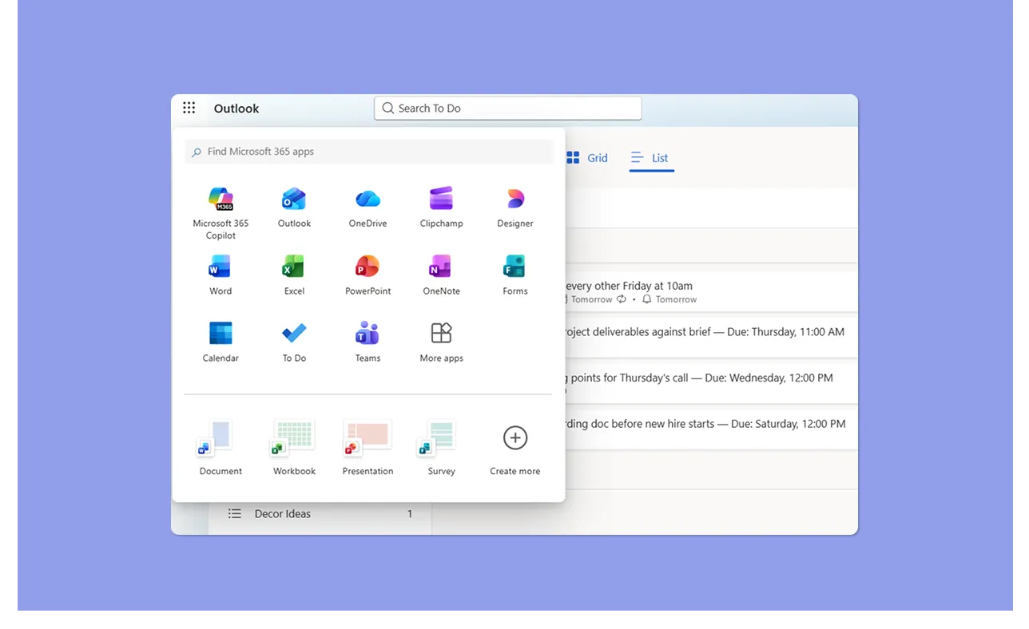Open the app launcher waffle icon

(189, 108)
